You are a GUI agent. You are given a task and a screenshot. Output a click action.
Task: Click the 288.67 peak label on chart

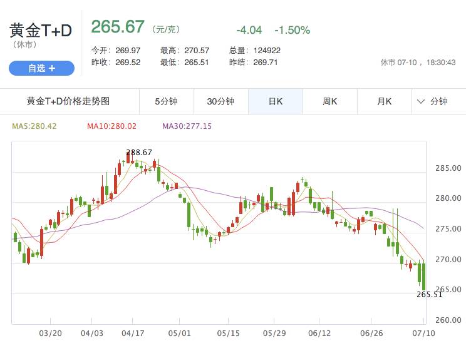coord(139,153)
